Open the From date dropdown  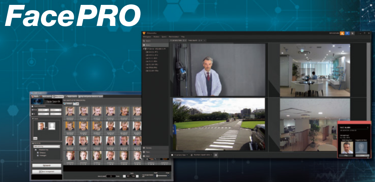point(43,110)
